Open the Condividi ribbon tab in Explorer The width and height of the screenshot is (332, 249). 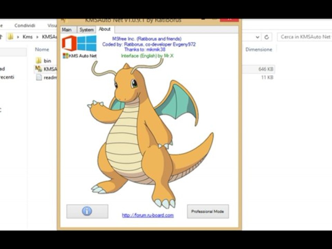25,25
